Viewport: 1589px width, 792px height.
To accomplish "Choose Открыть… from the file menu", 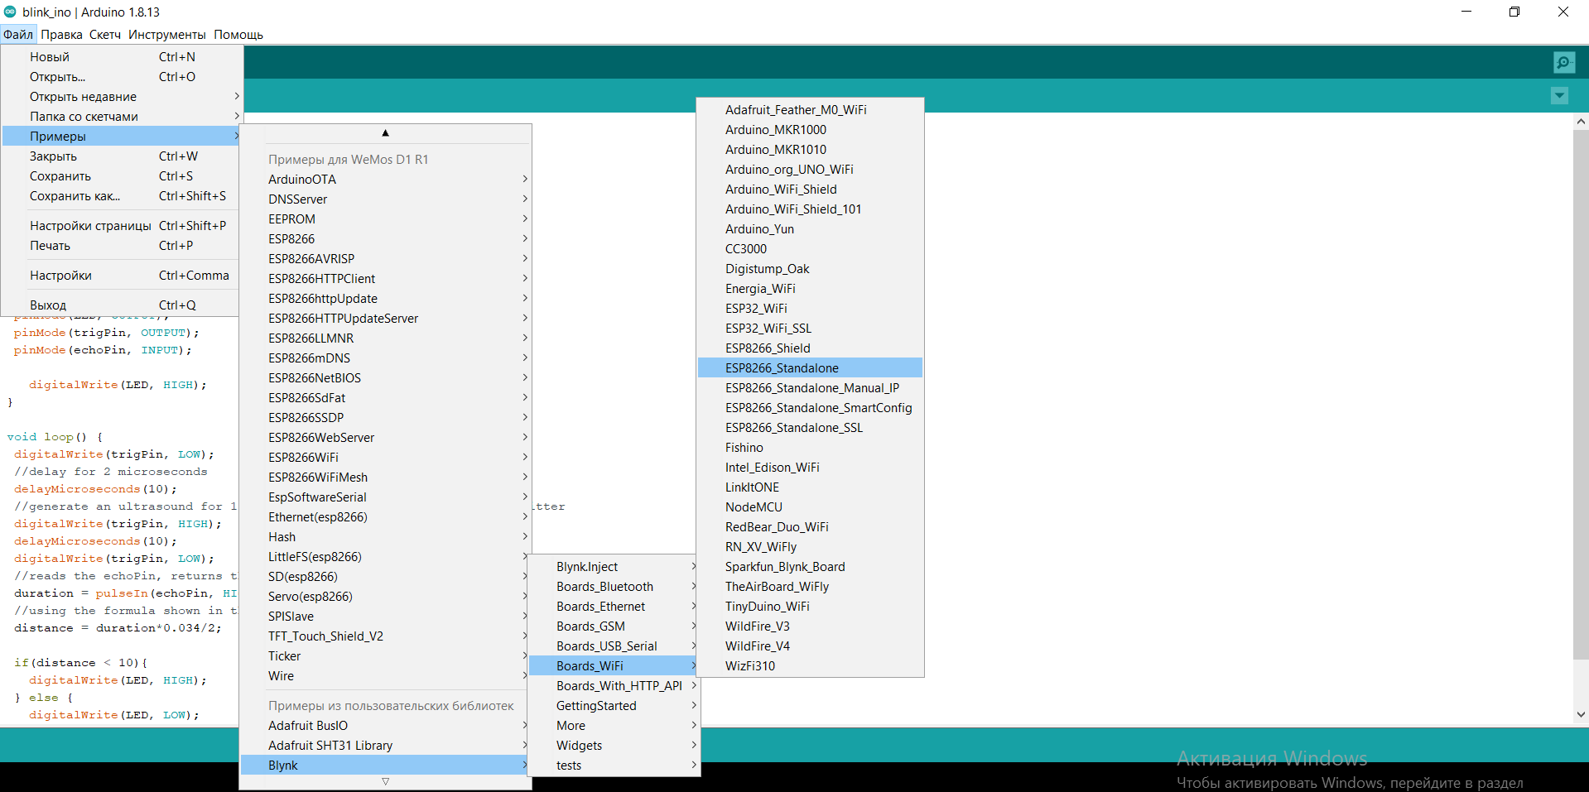I will (122, 77).
